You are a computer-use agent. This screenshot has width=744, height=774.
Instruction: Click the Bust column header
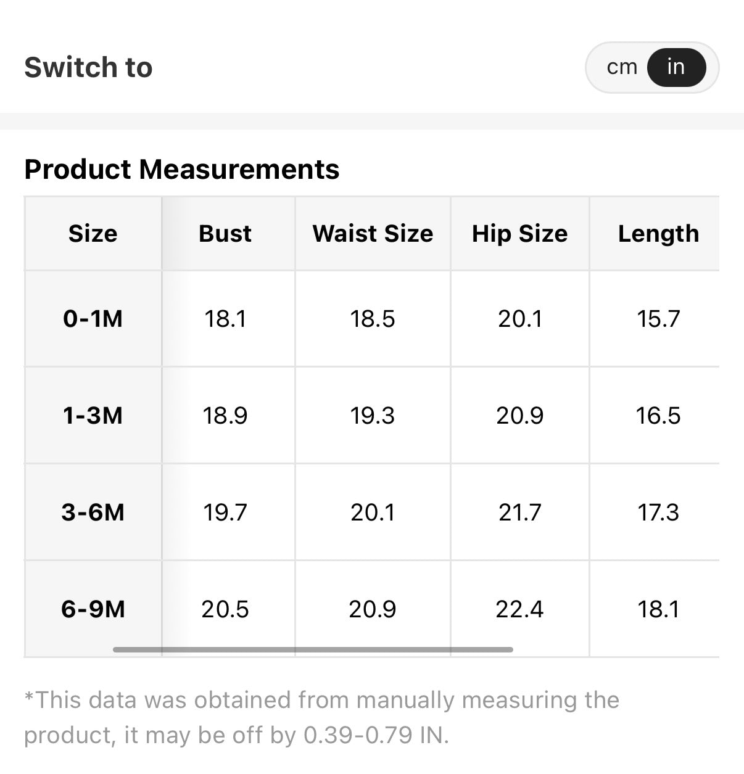click(x=225, y=234)
